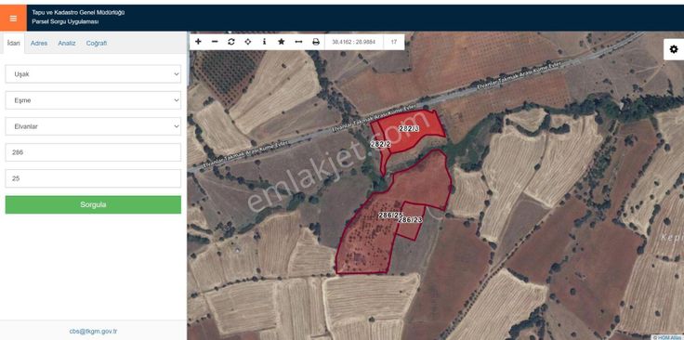Open favorites with the star icon
This screenshot has height=340, width=684.
282,42
